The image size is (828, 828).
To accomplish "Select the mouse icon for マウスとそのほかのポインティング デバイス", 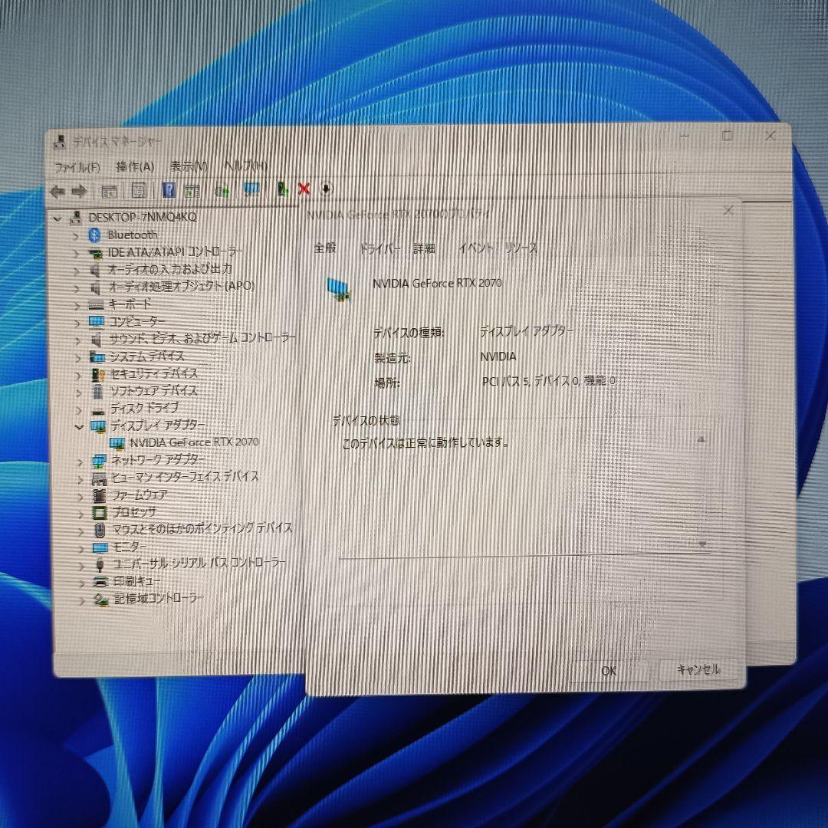I will tap(100, 529).
